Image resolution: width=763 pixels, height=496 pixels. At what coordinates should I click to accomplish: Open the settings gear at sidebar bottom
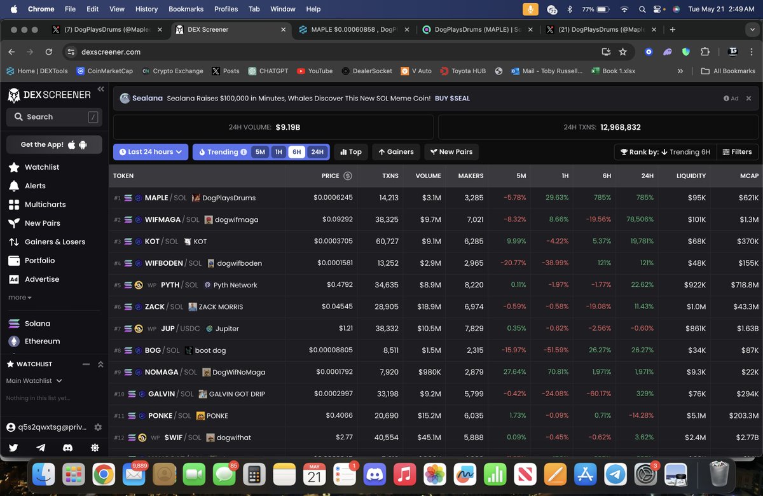[x=95, y=448]
